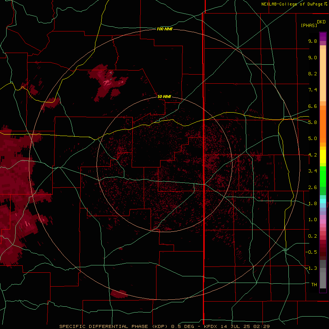The height and width of the screenshot is (329, 329).
Task: Click the 4.2 legend value
Action: (313, 155)
